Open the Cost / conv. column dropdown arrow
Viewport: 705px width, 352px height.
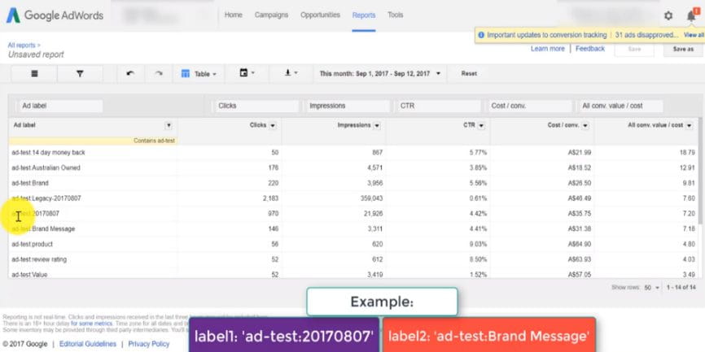tap(585, 126)
